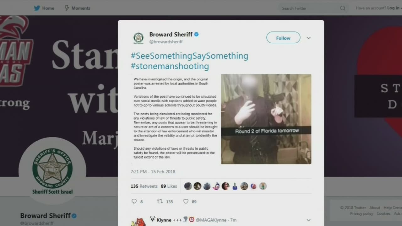Viewport: 402px width, 226px height.
Task: Click the blue verified badge icon
Action: click(x=197, y=34)
